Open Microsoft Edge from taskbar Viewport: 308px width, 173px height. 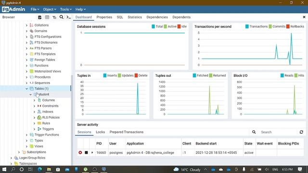[x=39, y=169]
